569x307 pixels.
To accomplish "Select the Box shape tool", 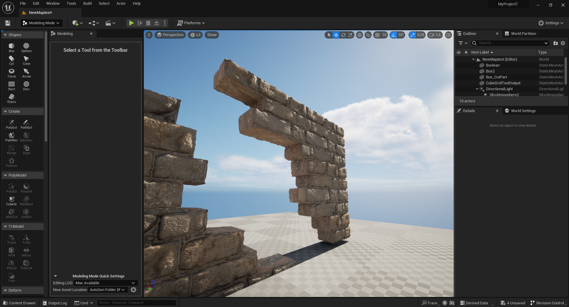I will tap(12, 48).
